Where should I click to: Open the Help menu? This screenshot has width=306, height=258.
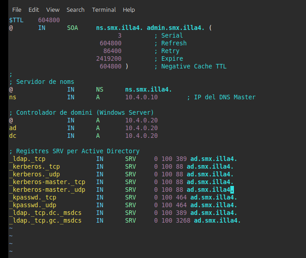[x=129, y=10]
